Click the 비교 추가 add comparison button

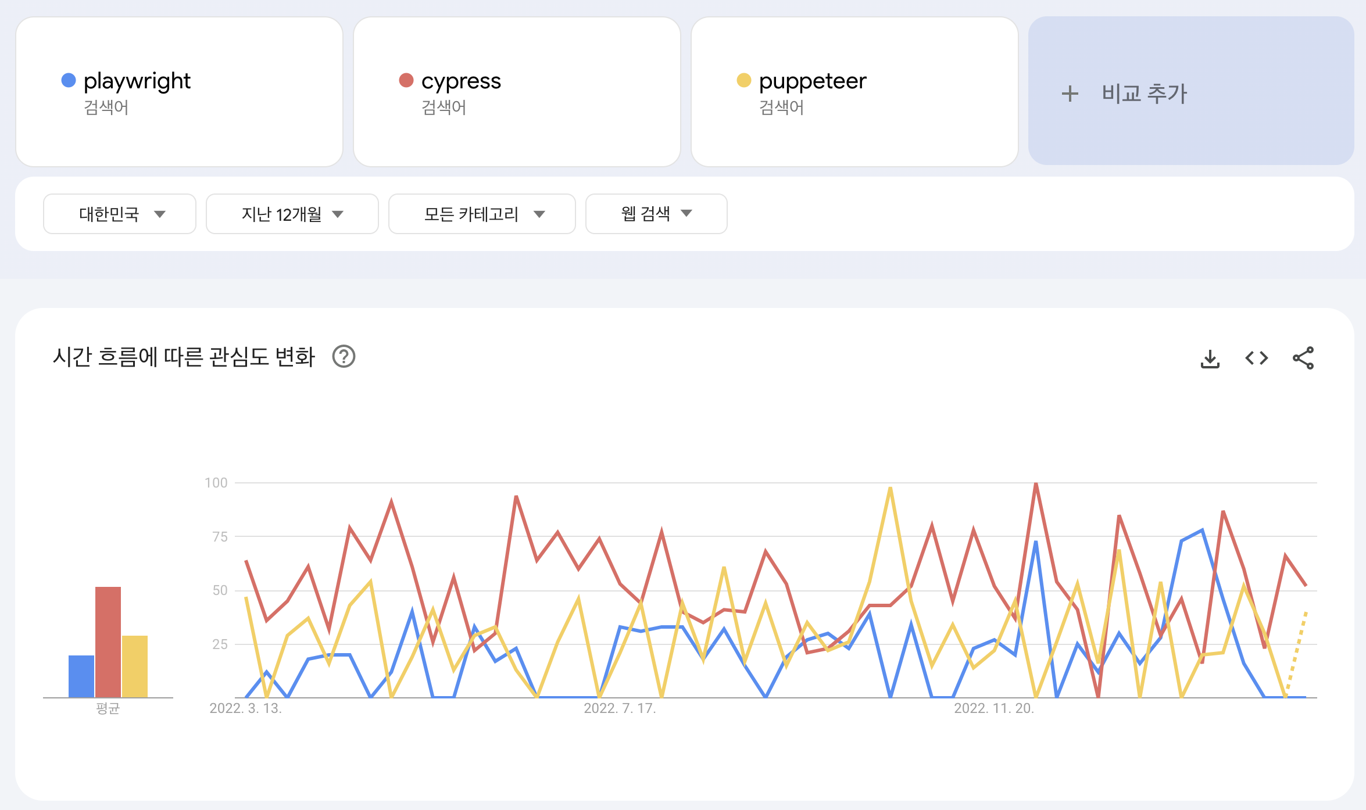(1190, 92)
